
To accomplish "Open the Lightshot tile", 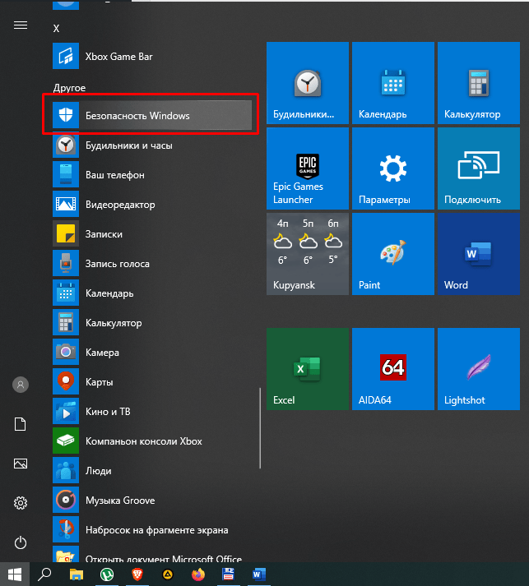I will [479, 369].
